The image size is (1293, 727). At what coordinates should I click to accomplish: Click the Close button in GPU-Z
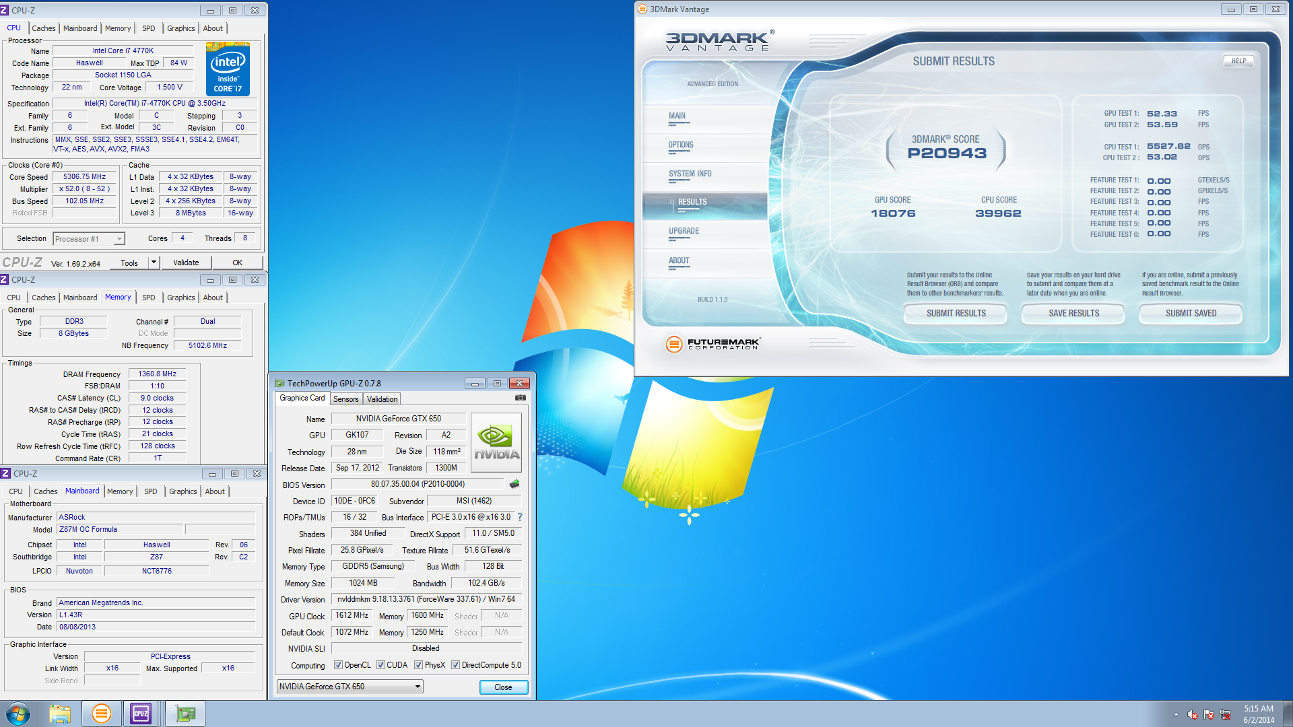503,687
